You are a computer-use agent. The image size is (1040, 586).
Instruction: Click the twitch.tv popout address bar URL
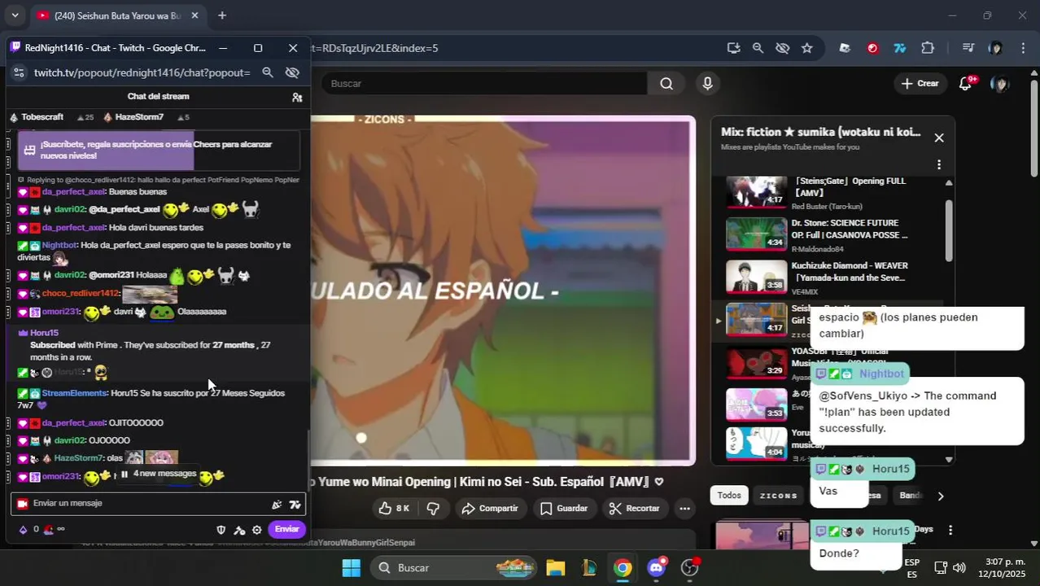point(142,72)
